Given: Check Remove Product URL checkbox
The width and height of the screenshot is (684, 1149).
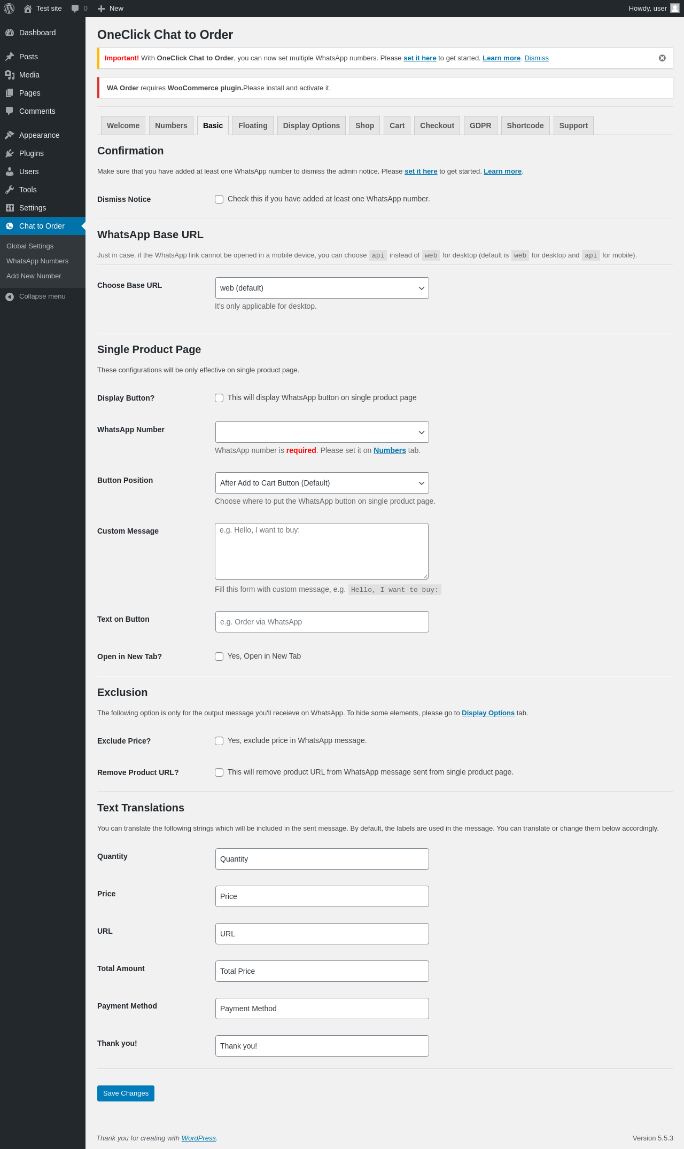Looking at the screenshot, I should point(219,772).
